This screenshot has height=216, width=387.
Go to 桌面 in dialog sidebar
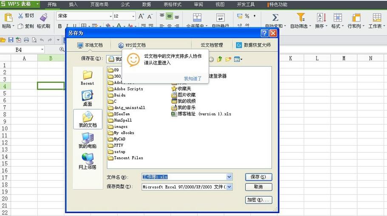tap(88, 98)
